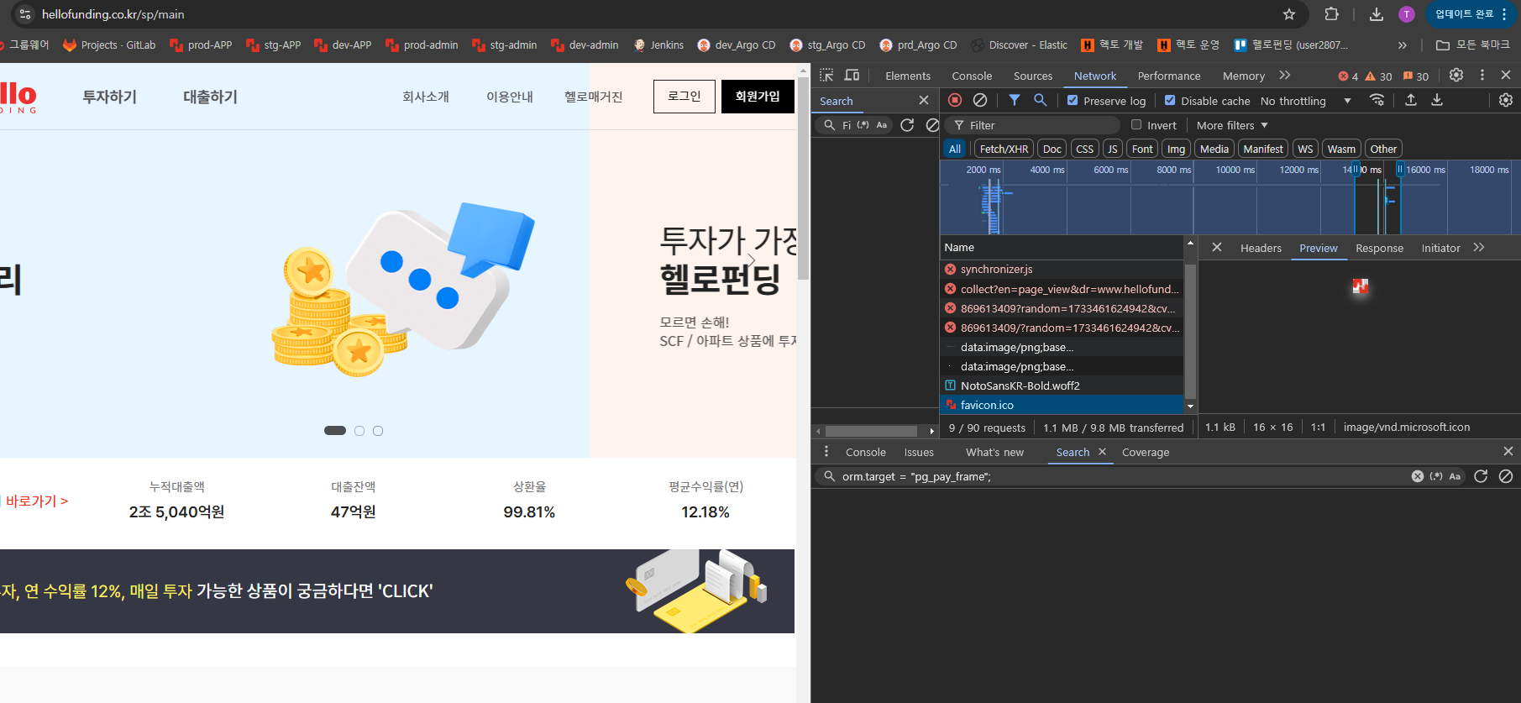Enable Invert filter checkbox

pos(1136,124)
